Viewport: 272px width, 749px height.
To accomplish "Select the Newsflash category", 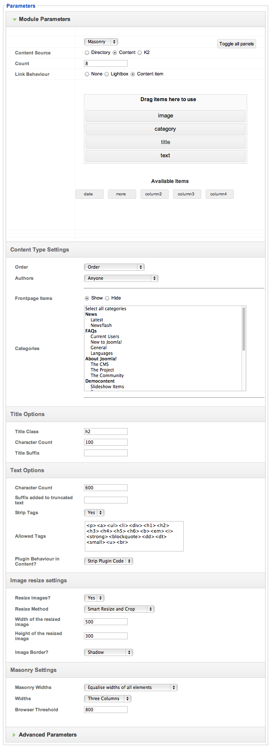I will coord(101,325).
